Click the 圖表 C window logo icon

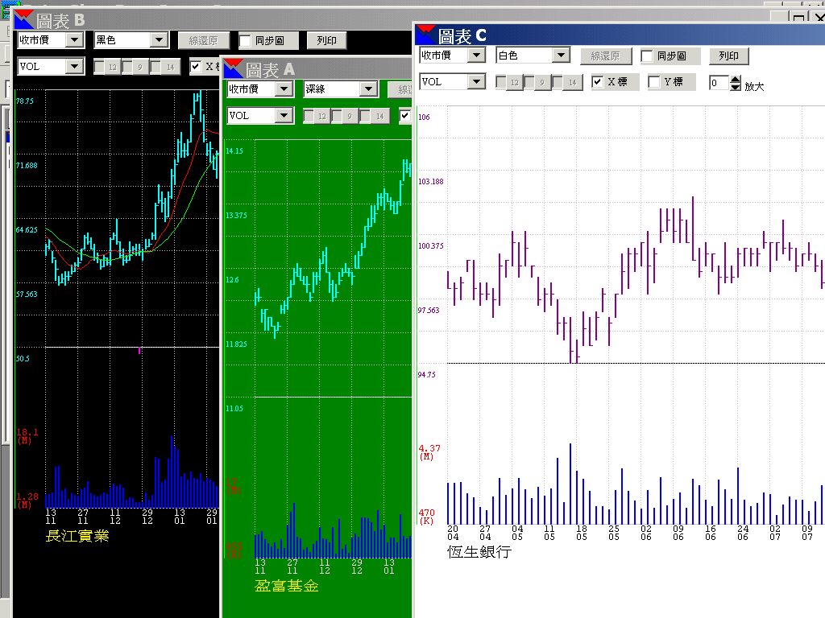426,35
